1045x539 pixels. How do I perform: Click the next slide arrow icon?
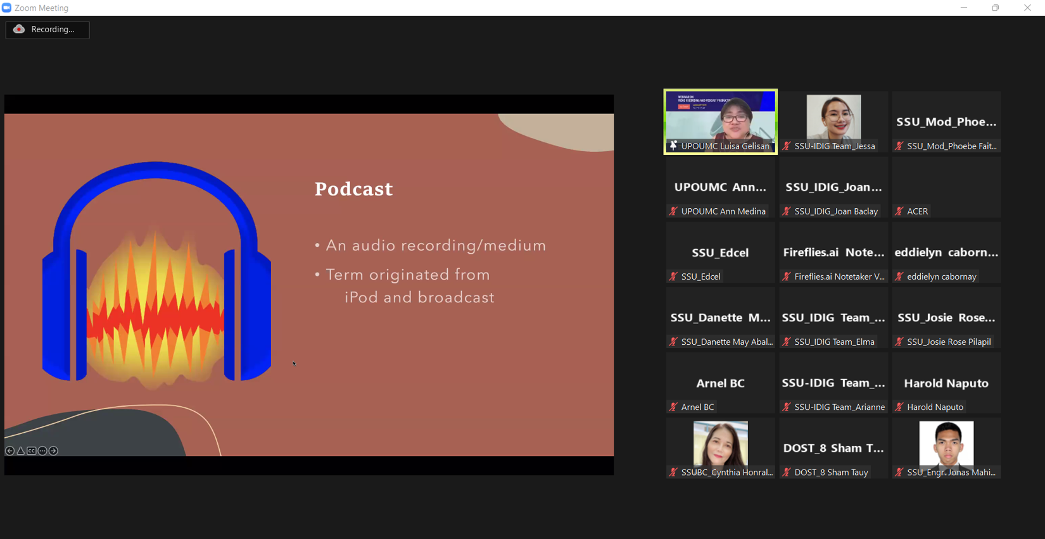coord(54,451)
